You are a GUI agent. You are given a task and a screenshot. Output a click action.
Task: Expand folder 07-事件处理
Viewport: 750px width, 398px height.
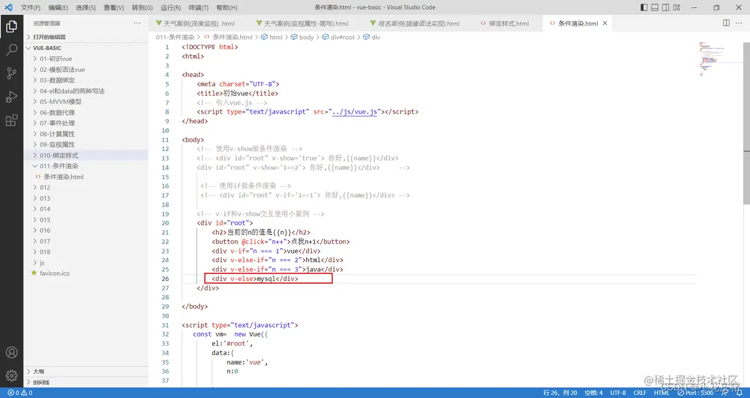click(86, 123)
